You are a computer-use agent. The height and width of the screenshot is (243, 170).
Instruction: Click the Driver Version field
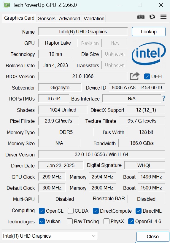pos(101,154)
